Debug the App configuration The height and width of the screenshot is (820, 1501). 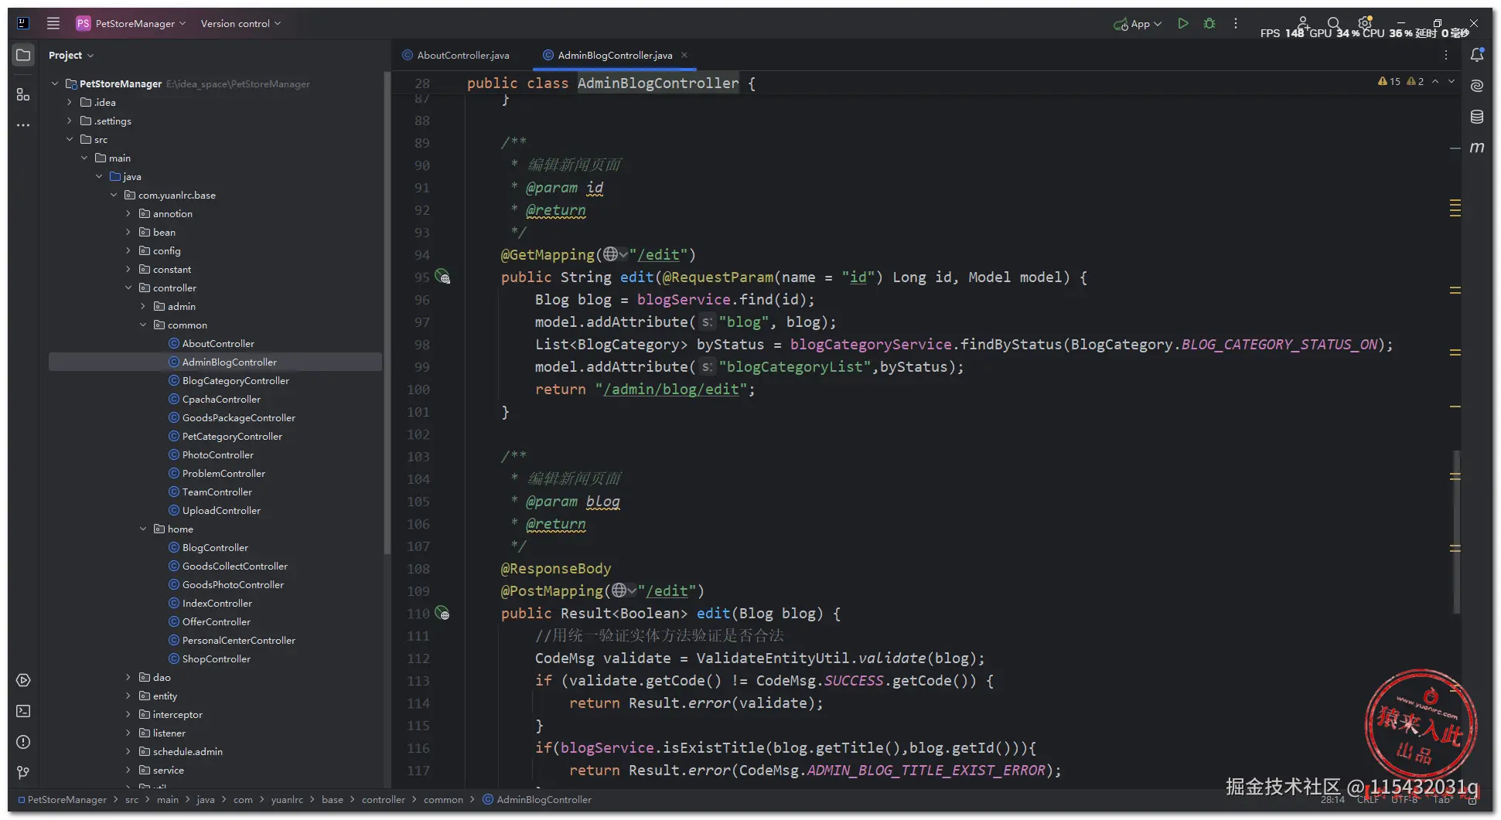click(x=1209, y=23)
